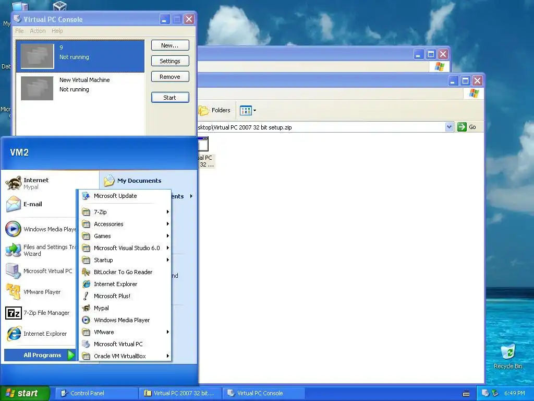Launch Mypal from All Programs list

(x=125, y=308)
